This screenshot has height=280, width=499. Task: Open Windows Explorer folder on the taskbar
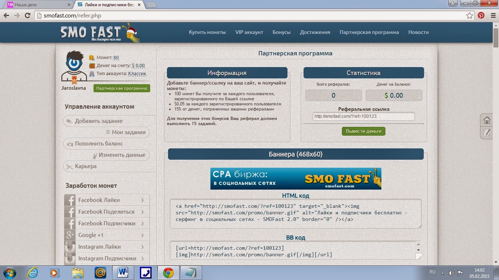pos(77,272)
